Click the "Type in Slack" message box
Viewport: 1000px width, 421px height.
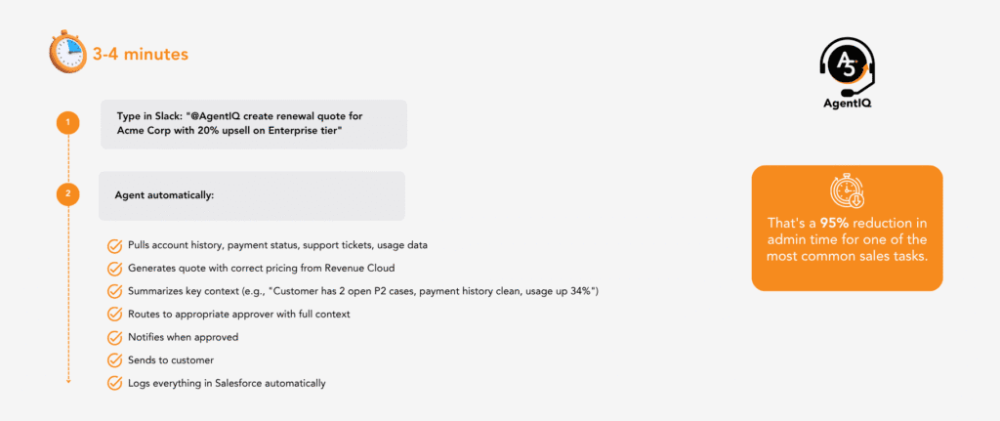click(253, 124)
